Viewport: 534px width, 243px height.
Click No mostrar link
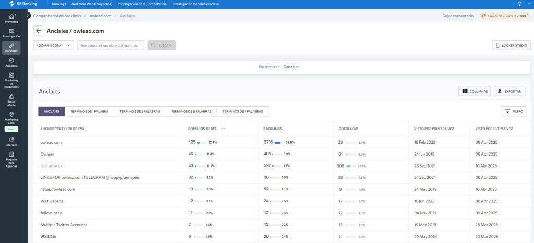(x=269, y=67)
